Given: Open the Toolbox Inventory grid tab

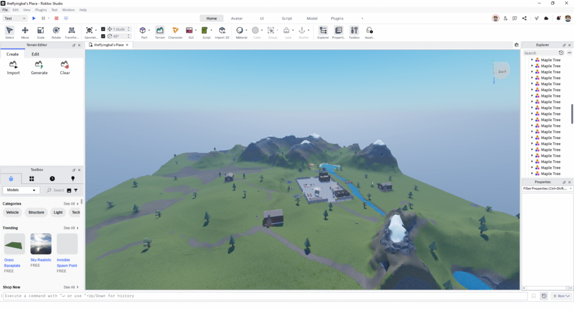Looking at the screenshot, I should pos(31,179).
